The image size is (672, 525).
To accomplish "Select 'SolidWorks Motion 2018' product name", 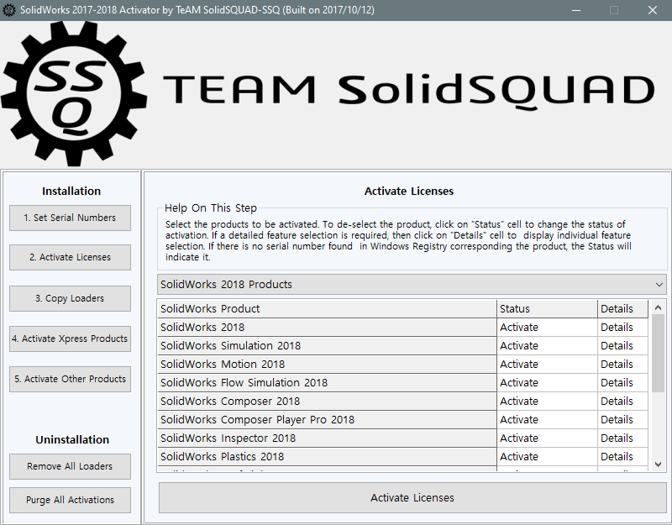I will (x=327, y=364).
